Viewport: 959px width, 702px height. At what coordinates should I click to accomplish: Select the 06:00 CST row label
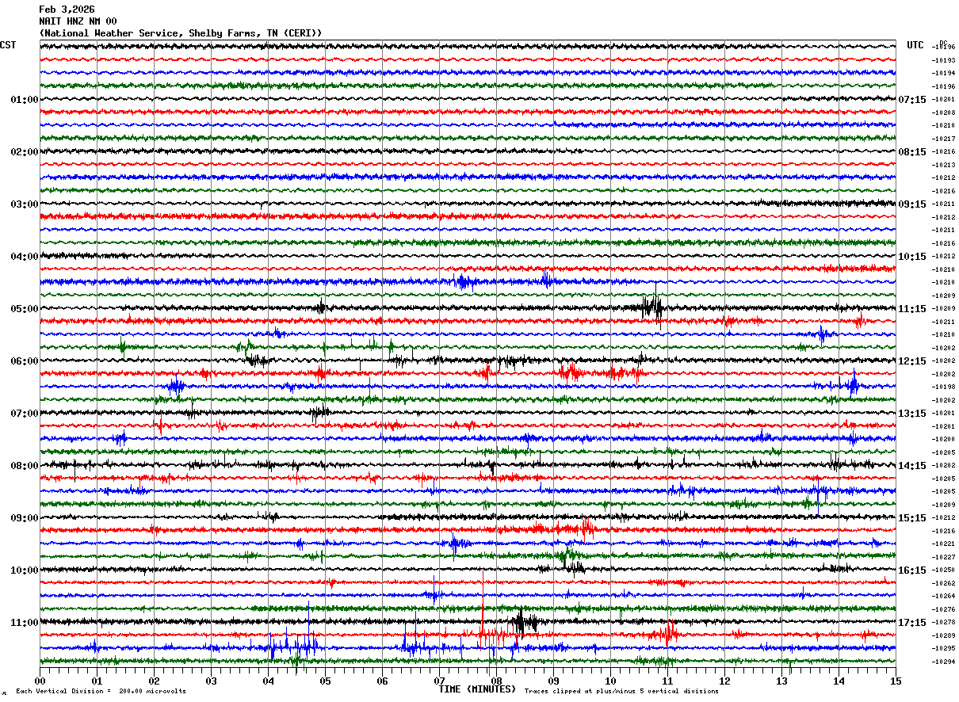coord(25,361)
